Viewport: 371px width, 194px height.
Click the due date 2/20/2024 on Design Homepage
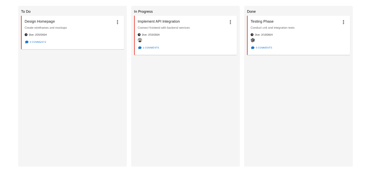pos(38,34)
